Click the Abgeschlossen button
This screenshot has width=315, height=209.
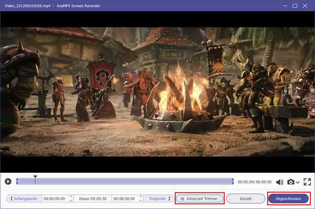click(288, 199)
